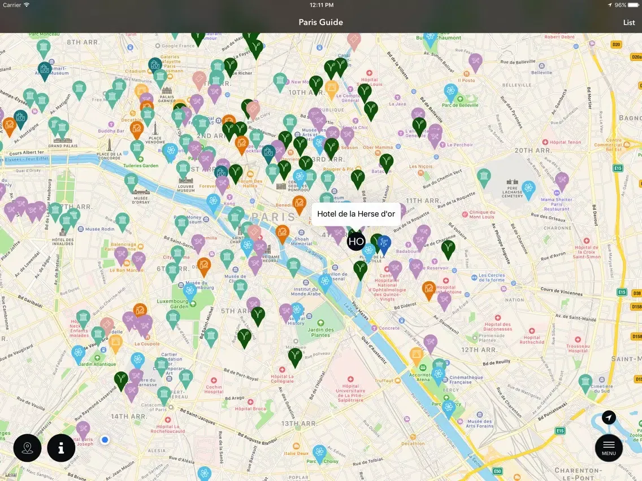Screen dimensions: 642x481
Task: Tap the Paris Guide title
Action: coord(320,23)
